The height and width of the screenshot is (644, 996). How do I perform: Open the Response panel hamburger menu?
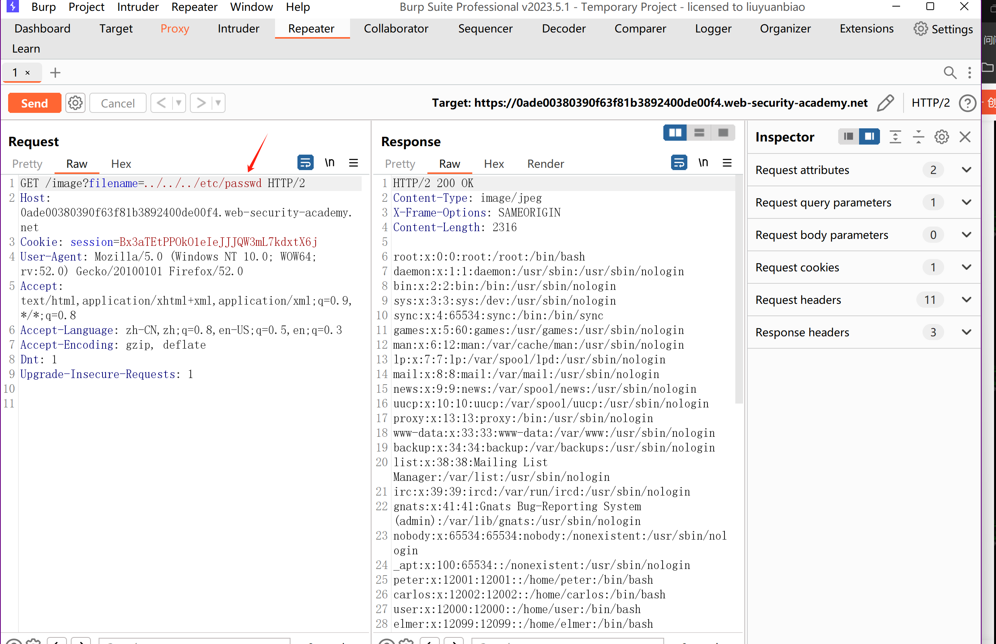pyautogui.click(x=727, y=163)
